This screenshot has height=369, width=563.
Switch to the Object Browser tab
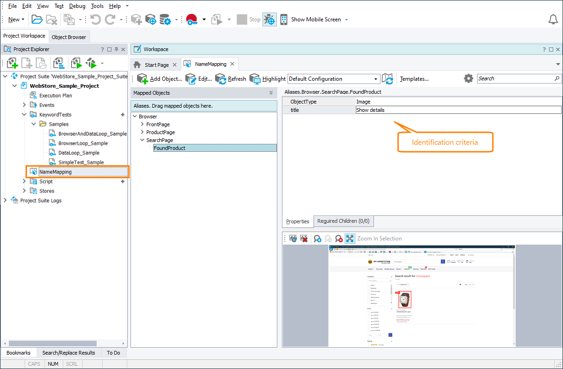(69, 36)
